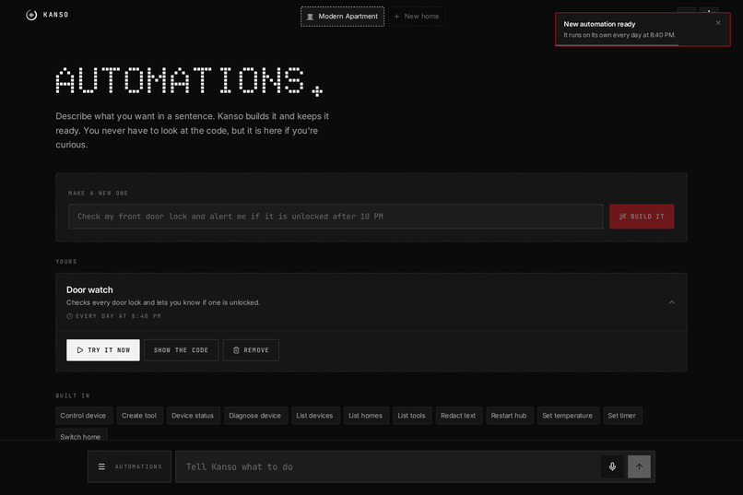
Task: Choose the List devices chip
Action: [315, 416]
